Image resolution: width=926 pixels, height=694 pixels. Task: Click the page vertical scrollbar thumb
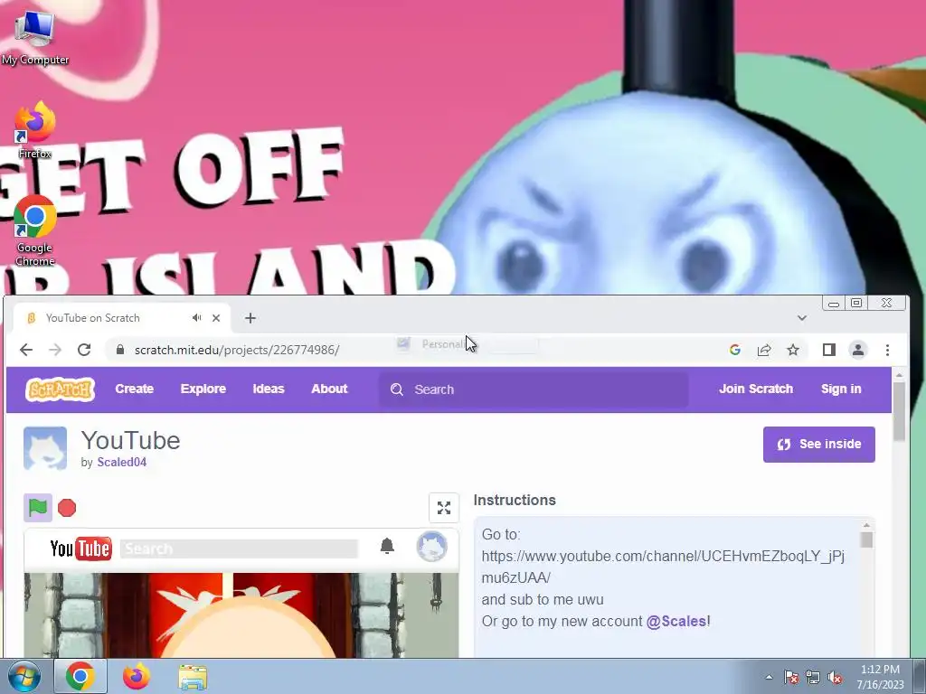[x=899, y=411]
